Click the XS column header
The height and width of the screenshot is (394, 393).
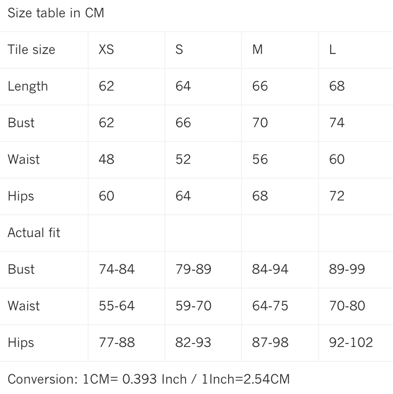[x=106, y=49]
